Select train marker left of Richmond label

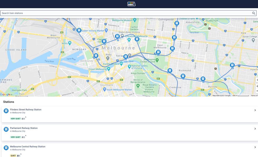(170, 71)
